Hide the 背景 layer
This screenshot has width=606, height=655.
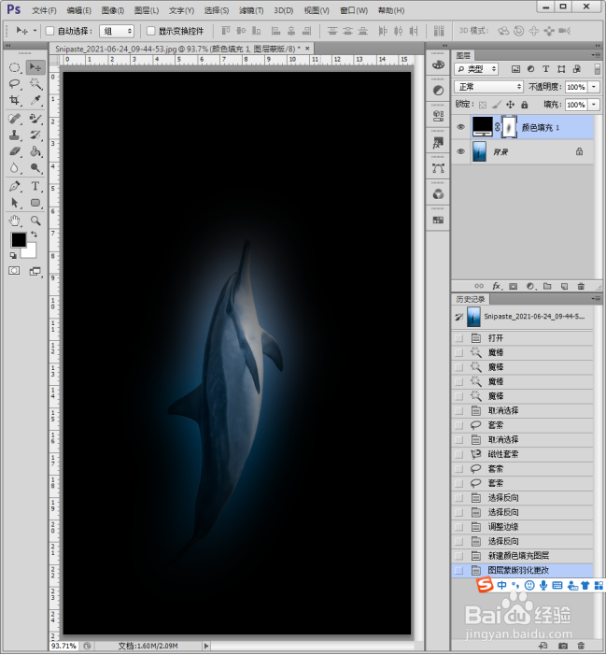coord(460,151)
